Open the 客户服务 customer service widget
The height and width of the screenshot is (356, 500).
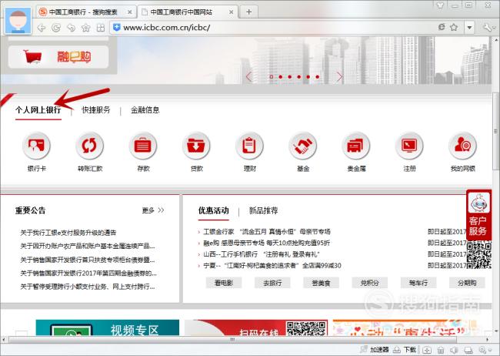(478, 213)
